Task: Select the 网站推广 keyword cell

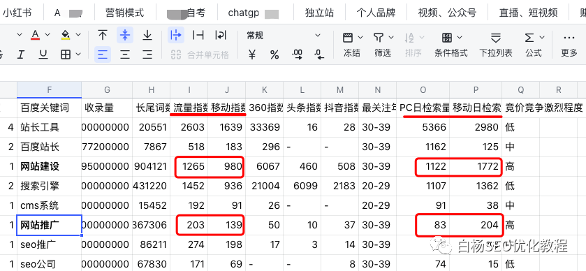Action: 50,225
